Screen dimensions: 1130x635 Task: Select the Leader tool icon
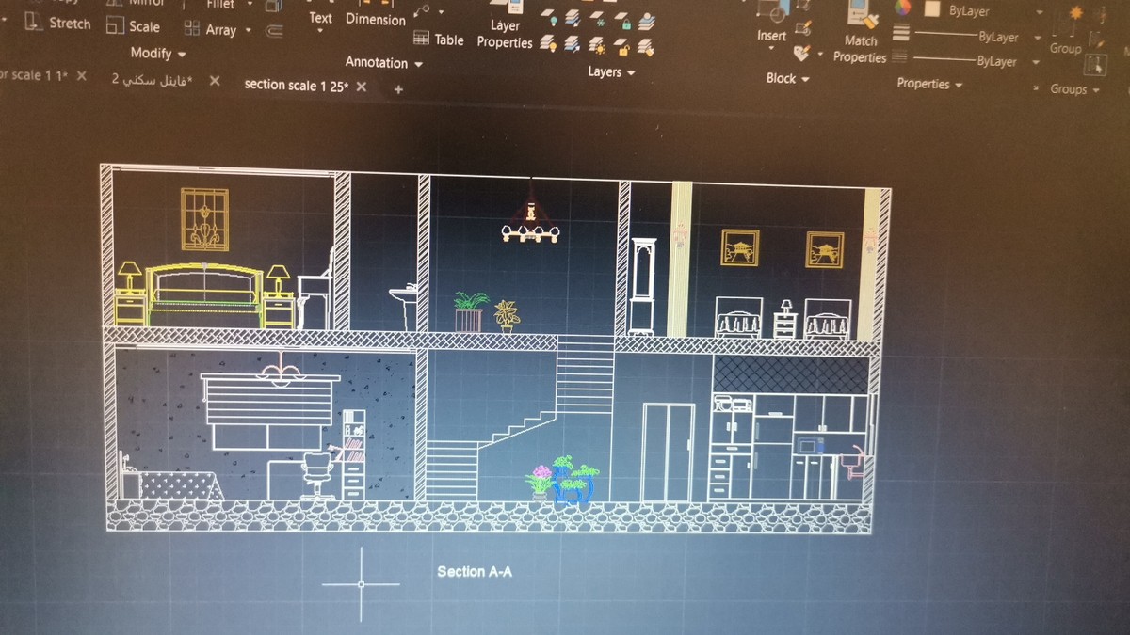pos(421,12)
